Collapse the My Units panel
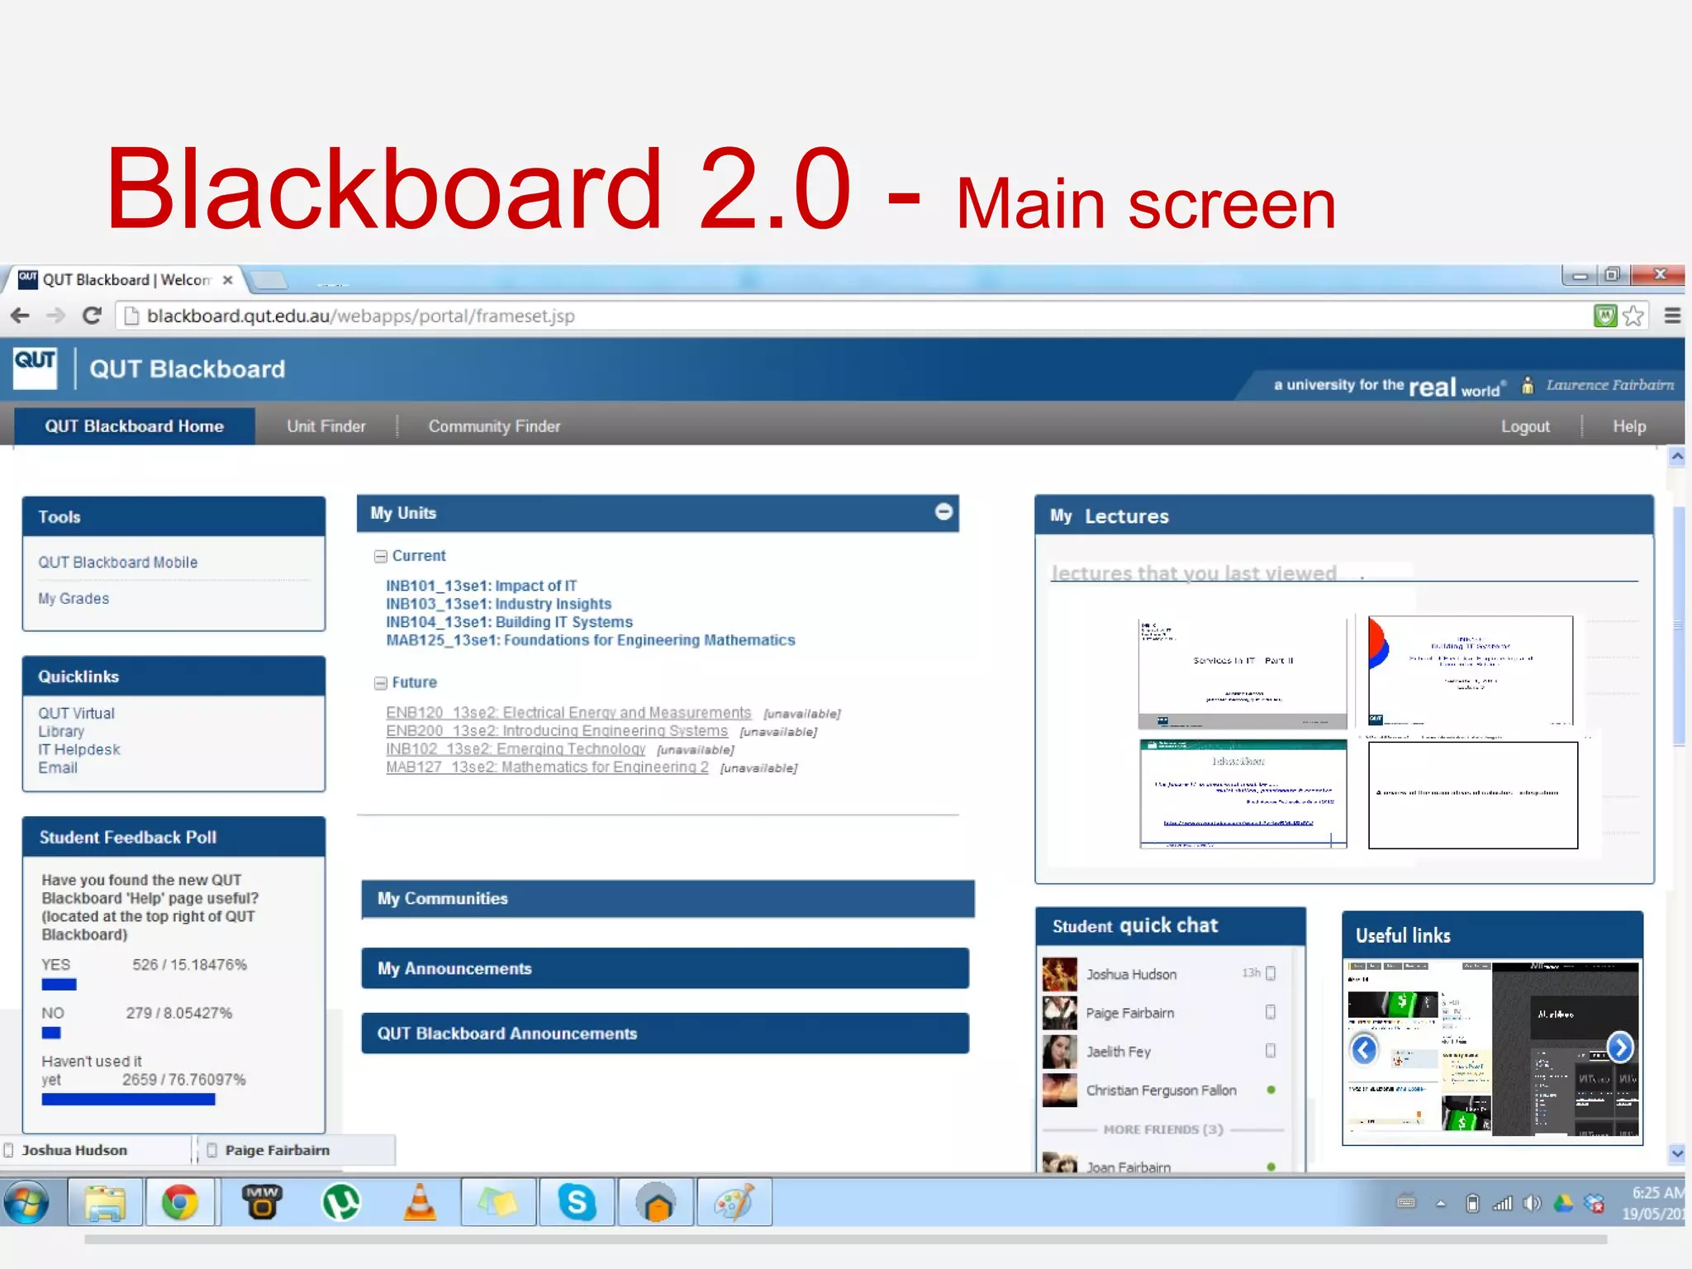This screenshot has width=1692, height=1269. [x=943, y=511]
